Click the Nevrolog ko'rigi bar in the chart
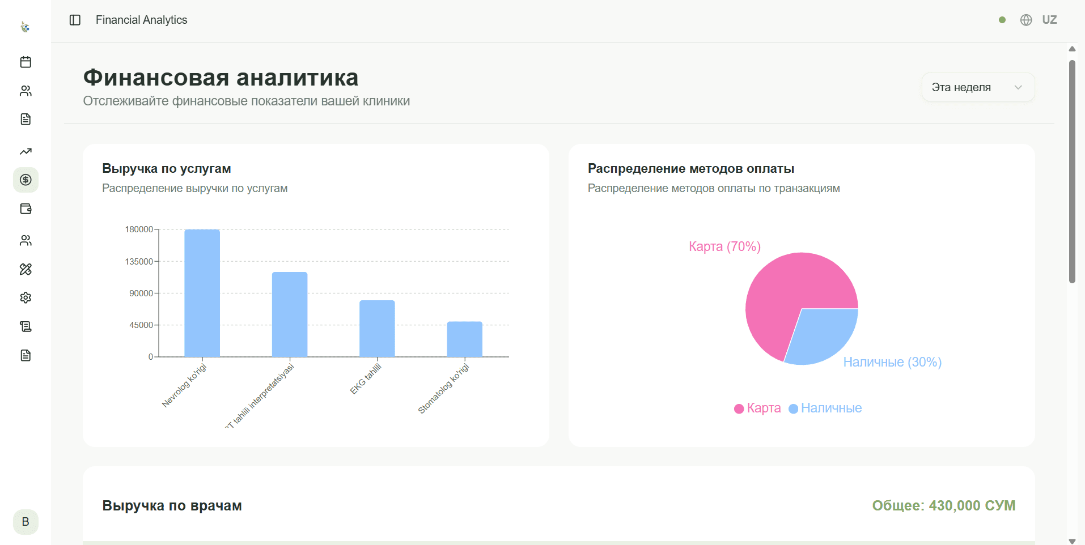1085x545 pixels. [202, 293]
